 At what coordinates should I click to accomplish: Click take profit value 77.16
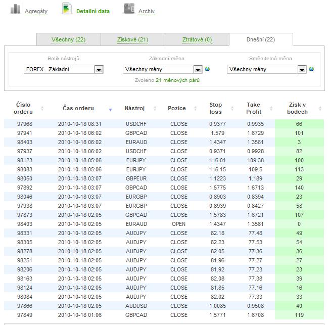pyautogui.click(x=255, y=288)
